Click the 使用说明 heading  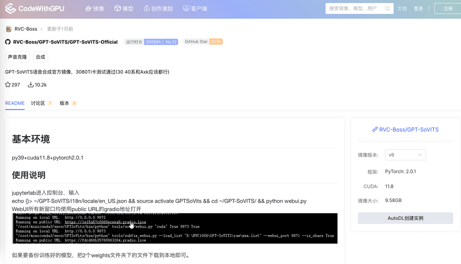click(29, 175)
